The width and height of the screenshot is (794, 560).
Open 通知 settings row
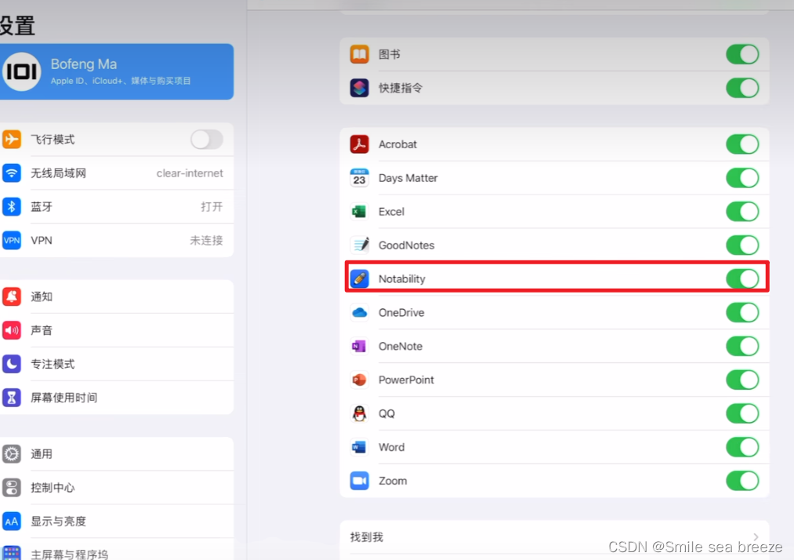click(117, 296)
